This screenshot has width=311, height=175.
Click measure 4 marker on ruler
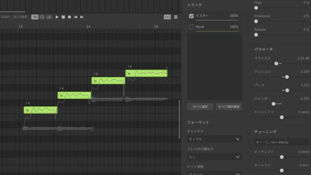pos(89,27)
